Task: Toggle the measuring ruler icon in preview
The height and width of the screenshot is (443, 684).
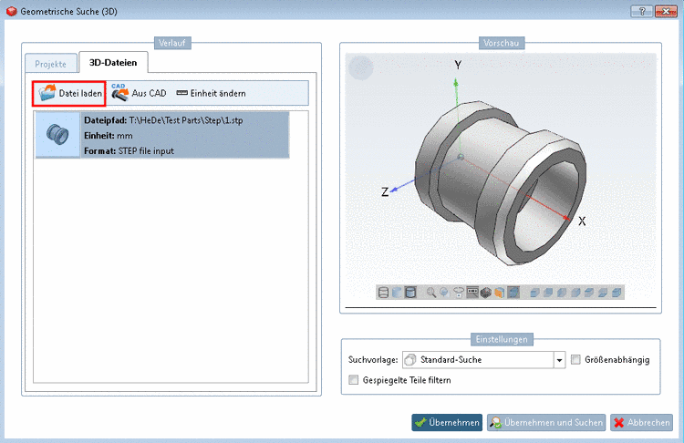Action: 472,292
